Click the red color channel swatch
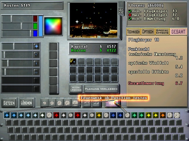The height and width of the screenshot is (141, 189). point(35,19)
